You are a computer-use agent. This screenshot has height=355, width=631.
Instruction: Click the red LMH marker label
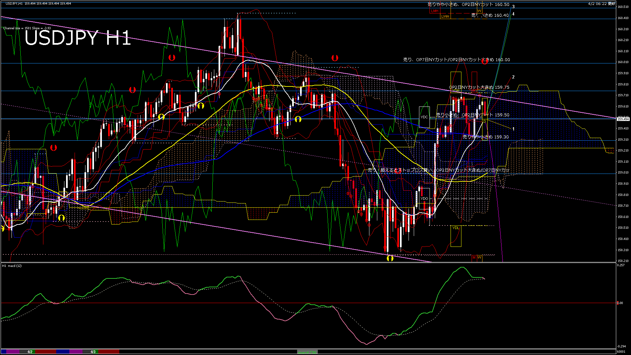(435, 11)
